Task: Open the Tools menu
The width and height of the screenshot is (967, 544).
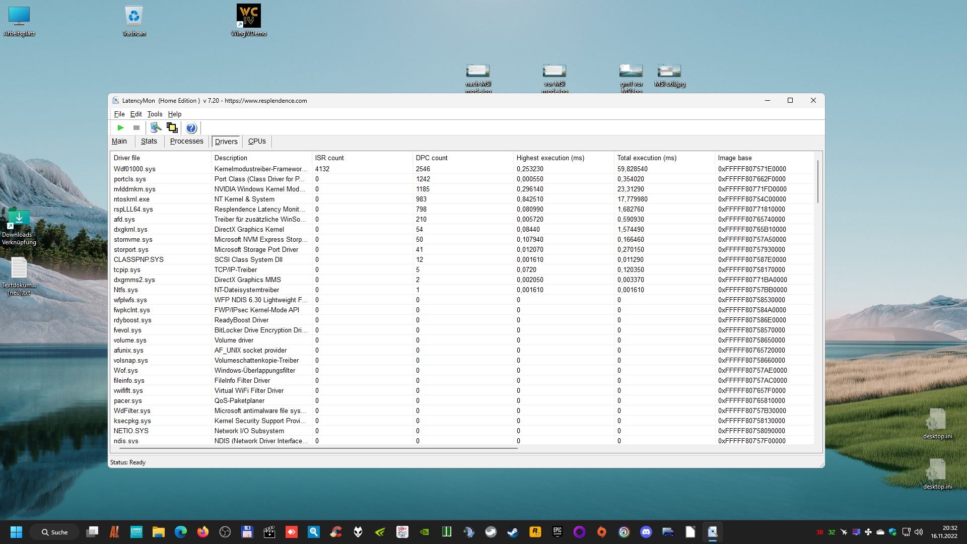Action: (155, 114)
